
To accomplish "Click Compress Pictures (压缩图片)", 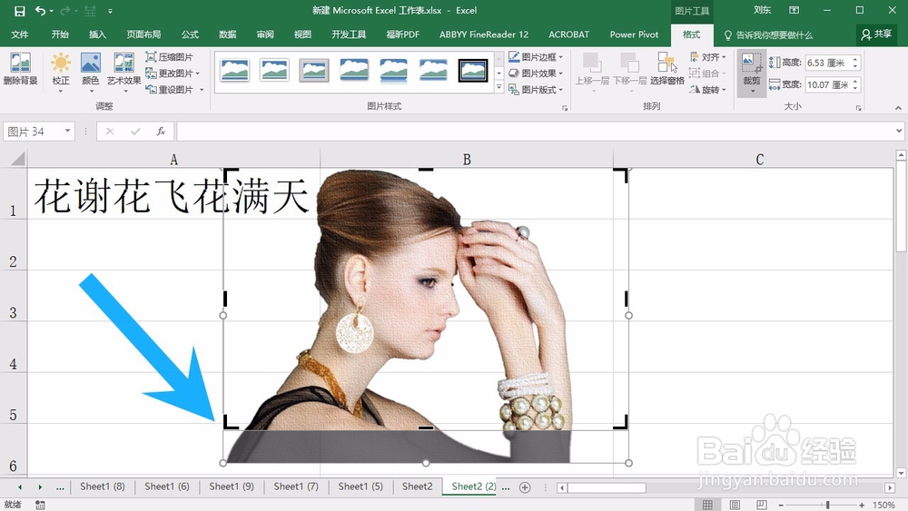I will (169, 56).
